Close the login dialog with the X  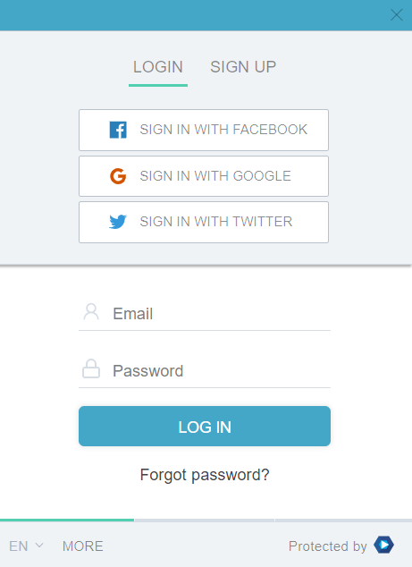click(397, 15)
